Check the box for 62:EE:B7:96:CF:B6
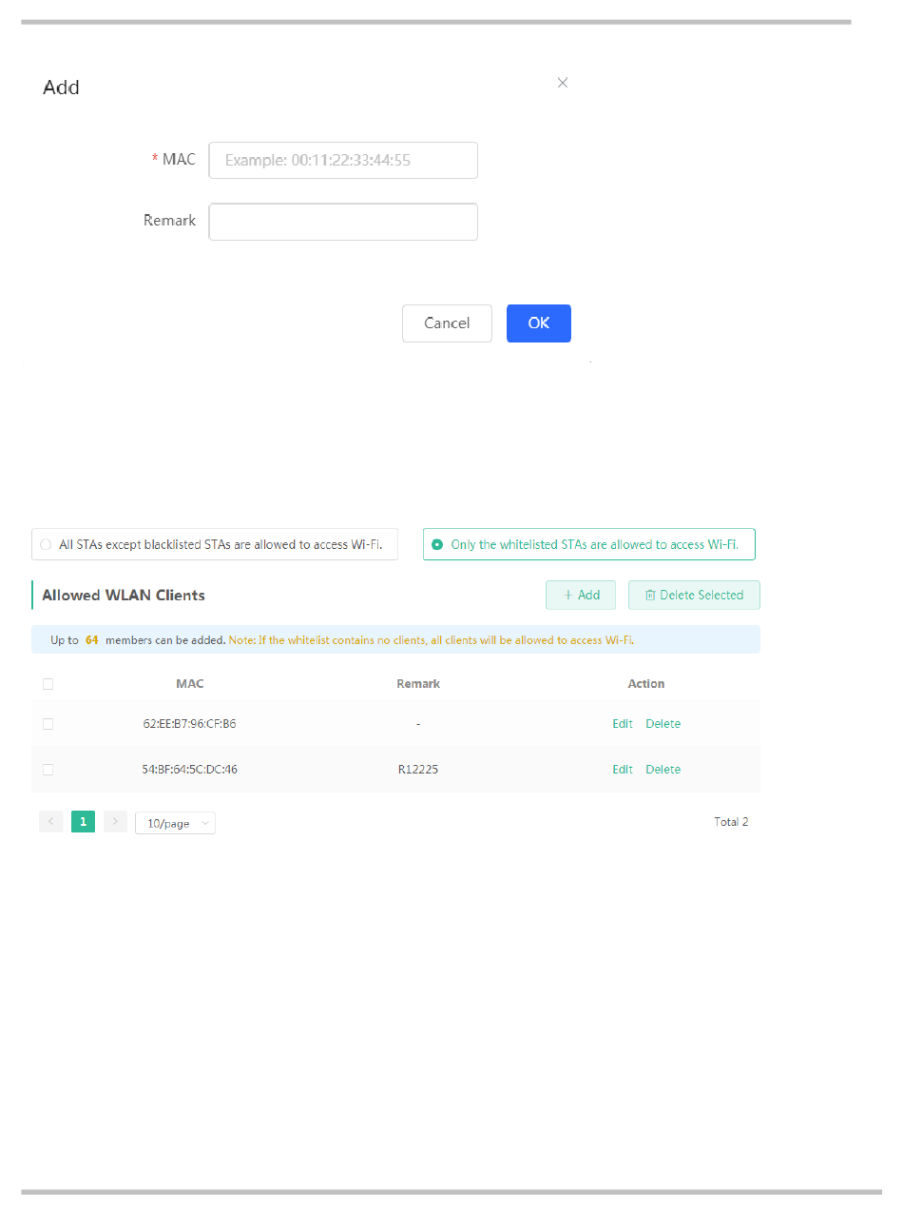 pyautogui.click(x=48, y=724)
